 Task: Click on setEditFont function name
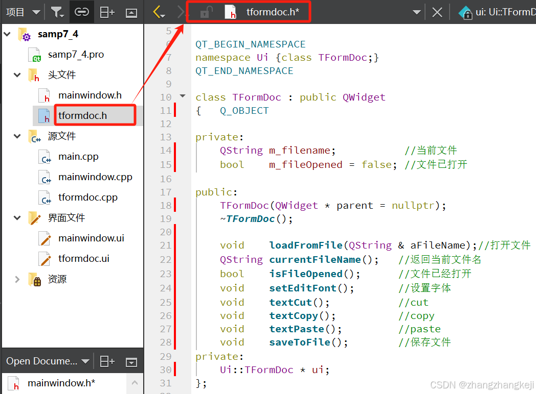click(x=303, y=288)
